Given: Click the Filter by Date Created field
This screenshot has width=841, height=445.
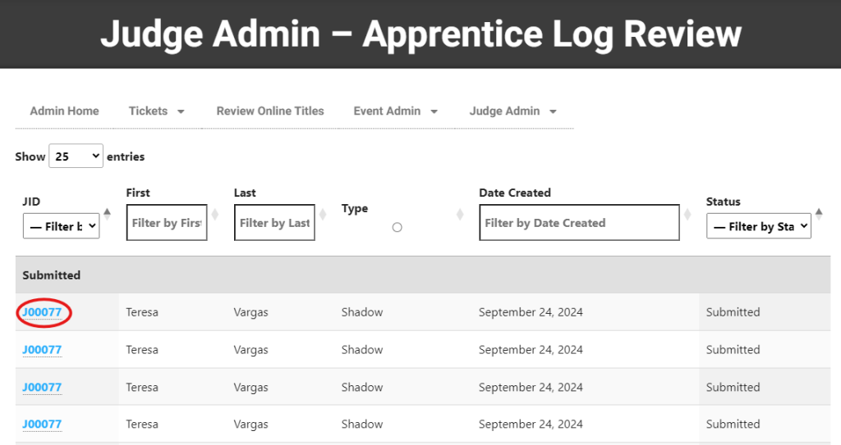Looking at the screenshot, I should click(x=579, y=223).
